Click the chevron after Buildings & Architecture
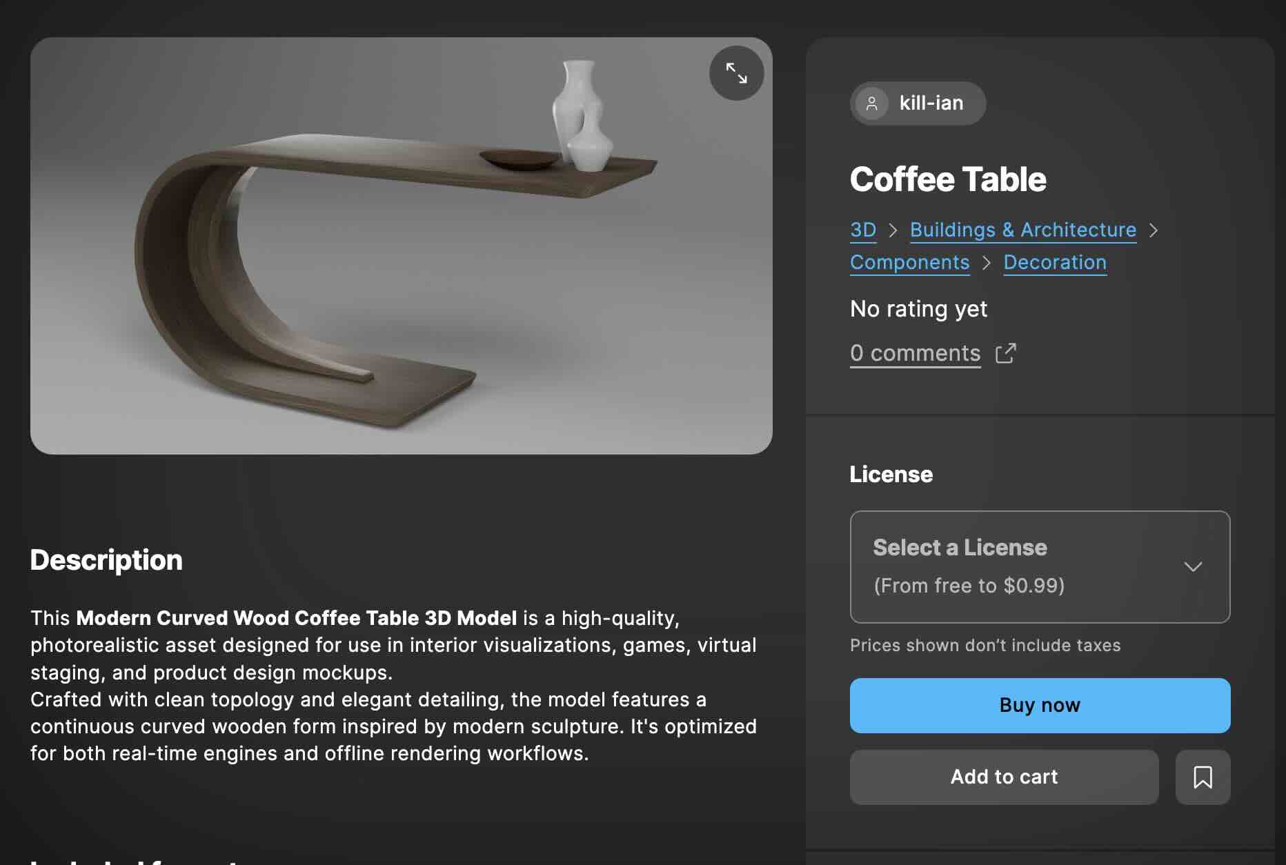The width and height of the screenshot is (1286, 865). [x=1154, y=230]
